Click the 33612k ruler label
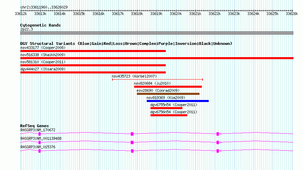Viewport: 303px width, 170px height. [21, 14]
